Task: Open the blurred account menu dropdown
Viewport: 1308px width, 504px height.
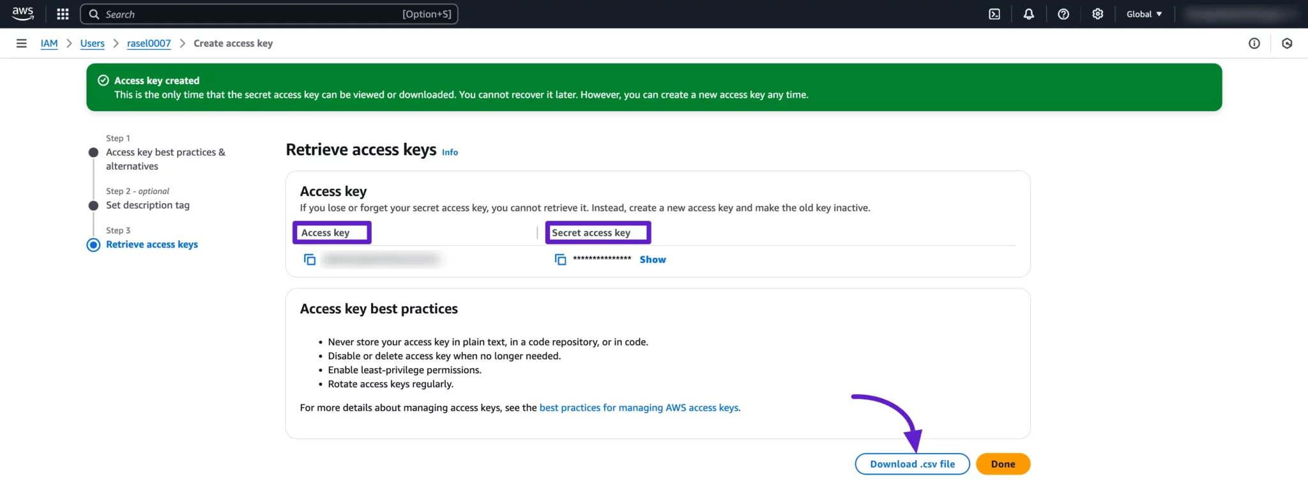Action: (1239, 14)
